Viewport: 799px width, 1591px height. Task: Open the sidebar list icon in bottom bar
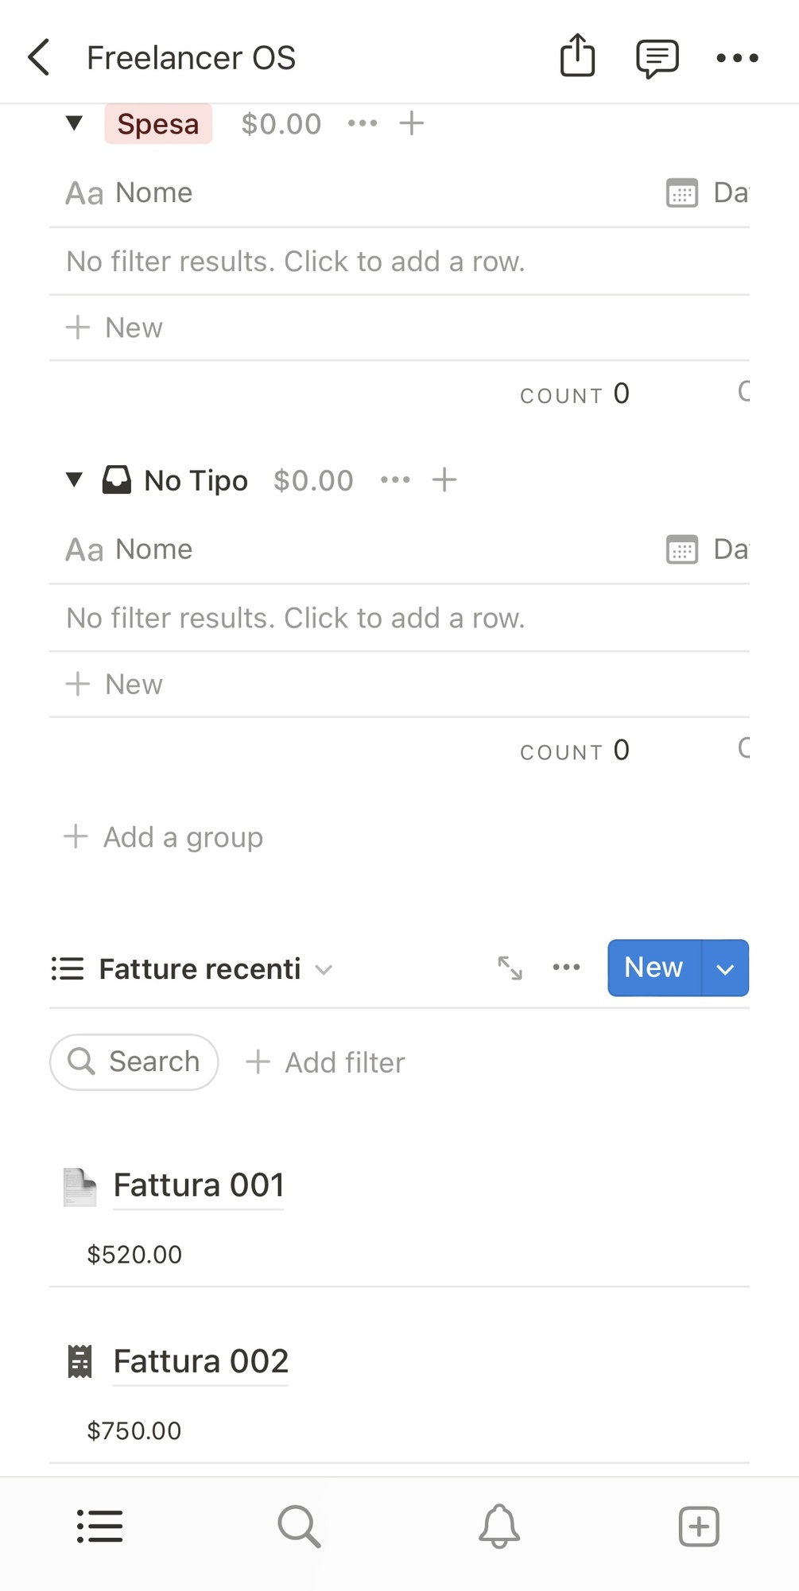click(100, 1526)
